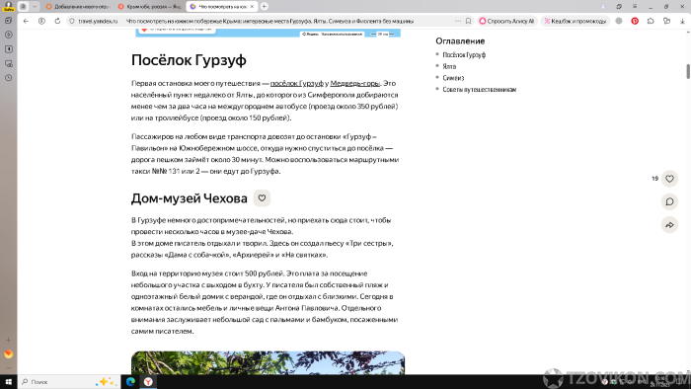Click the page vertical scrollbar thumb

[x=688, y=71]
